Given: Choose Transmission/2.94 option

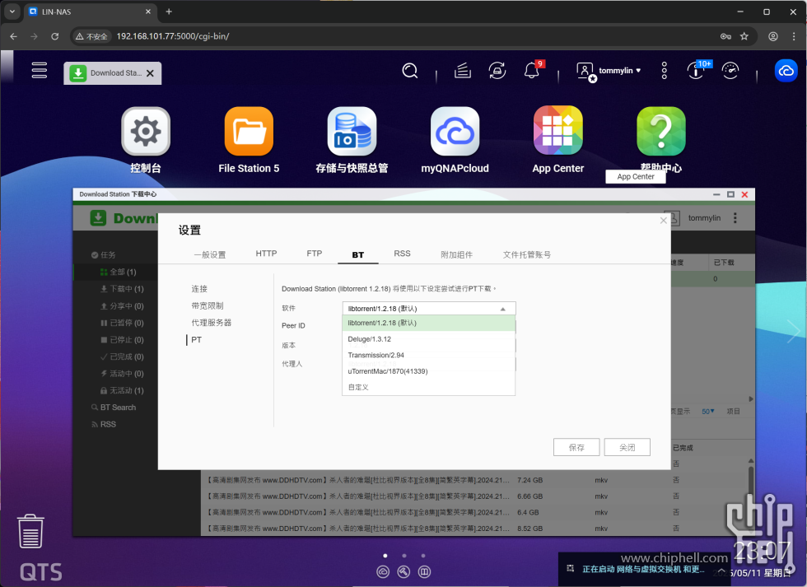Looking at the screenshot, I should 429,355.
